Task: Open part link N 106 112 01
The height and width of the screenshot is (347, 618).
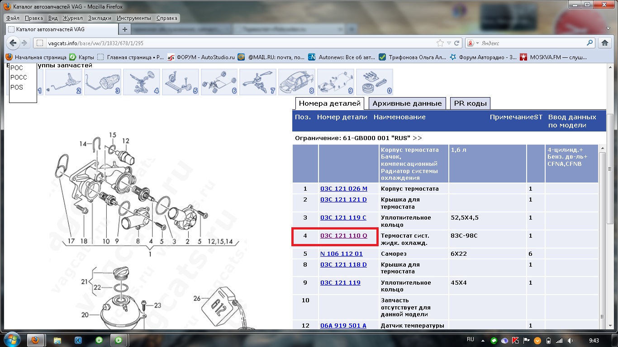Action: click(x=341, y=254)
